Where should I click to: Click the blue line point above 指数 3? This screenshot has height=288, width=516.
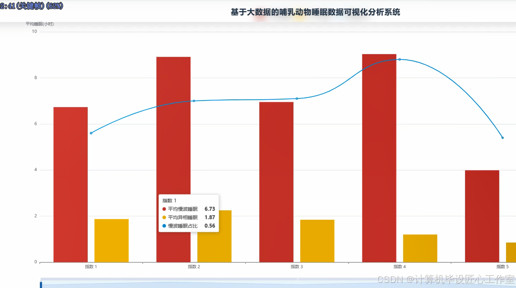tap(297, 98)
